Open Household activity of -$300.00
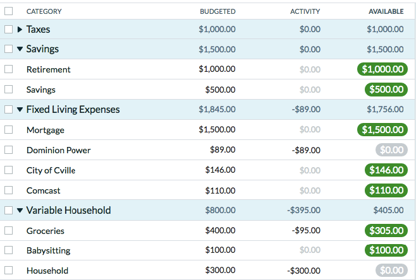 [x=303, y=271]
